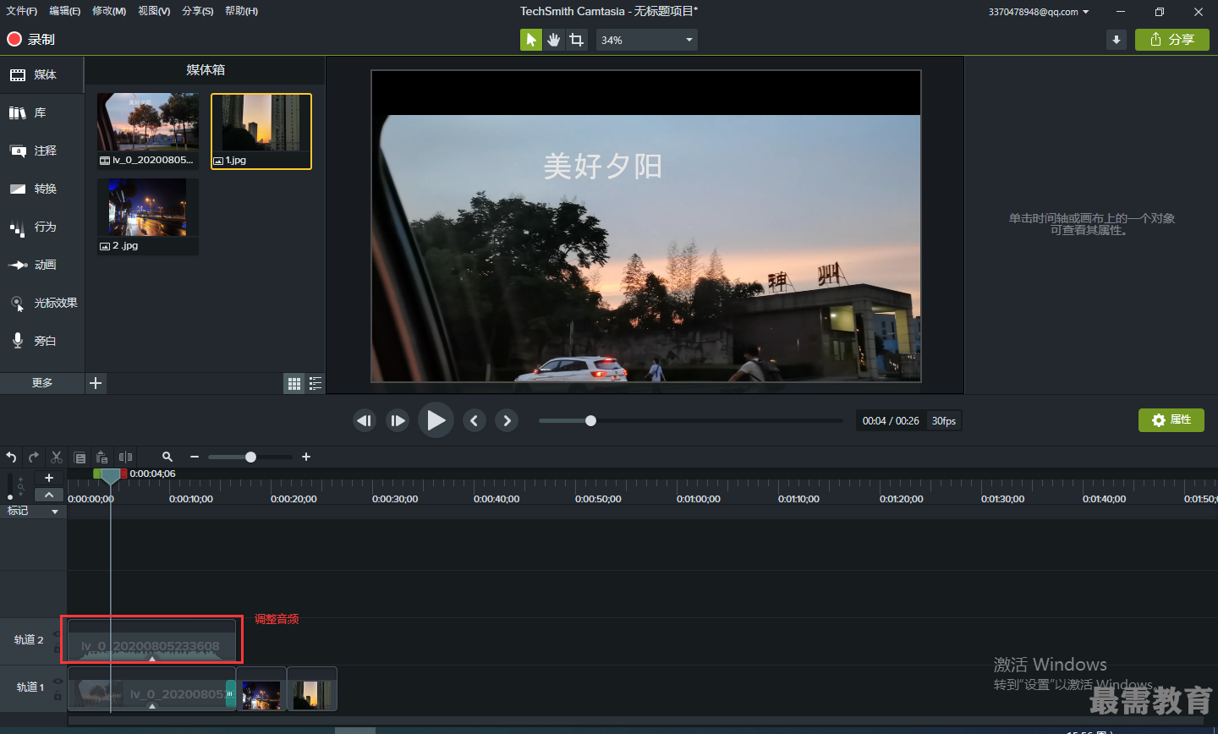Play the video preview

click(436, 420)
